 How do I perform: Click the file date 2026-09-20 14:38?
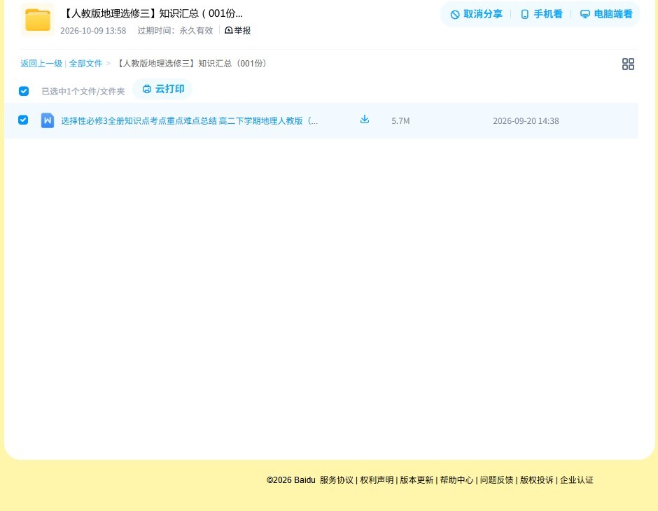click(526, 121)
